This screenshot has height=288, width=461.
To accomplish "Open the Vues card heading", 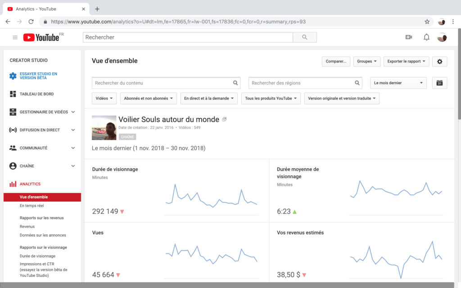I will tap(98, 233).
